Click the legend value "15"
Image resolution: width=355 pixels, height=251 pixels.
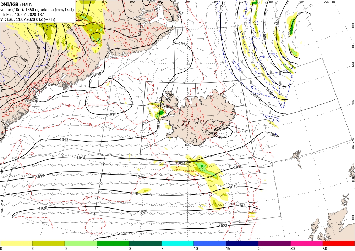coord(228,249)
